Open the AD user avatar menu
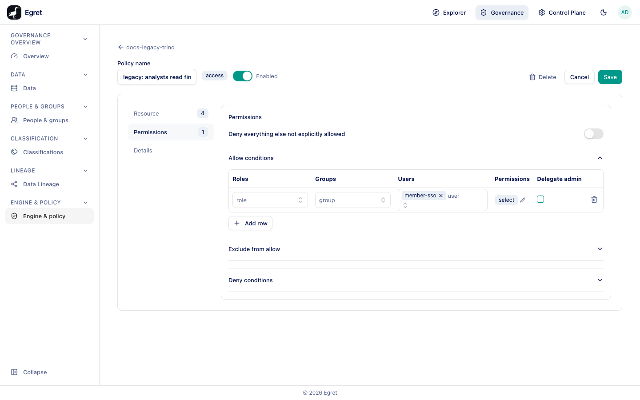Image resolution: width=640 pixels, height=400 pixels. coord(625,12)
